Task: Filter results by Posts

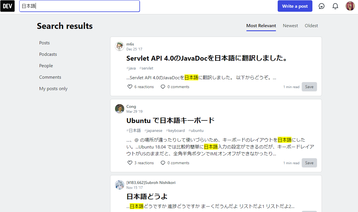Action: [x=44, y=43]
